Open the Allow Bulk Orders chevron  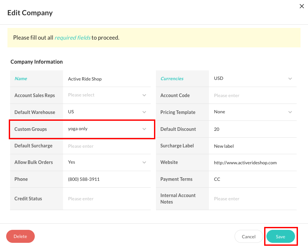[x=144, y=162]
